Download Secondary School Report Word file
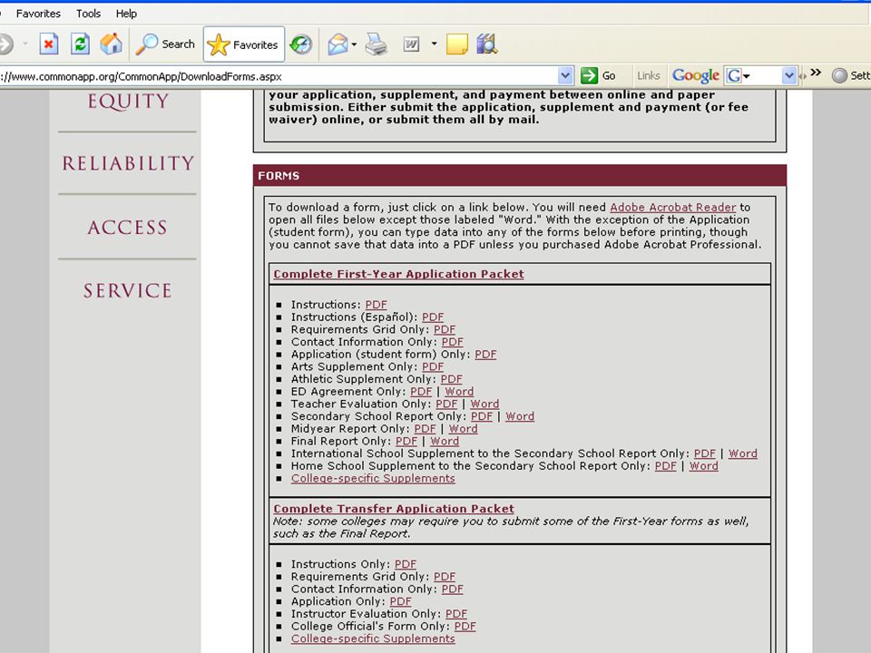Viewport: 871px width, 653px height. [520, 416]
